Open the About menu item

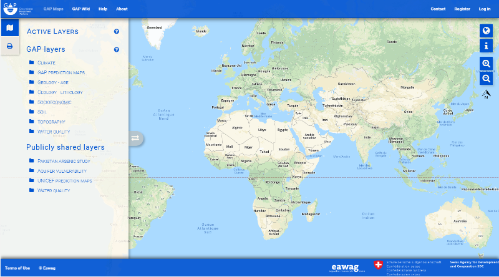122,9
